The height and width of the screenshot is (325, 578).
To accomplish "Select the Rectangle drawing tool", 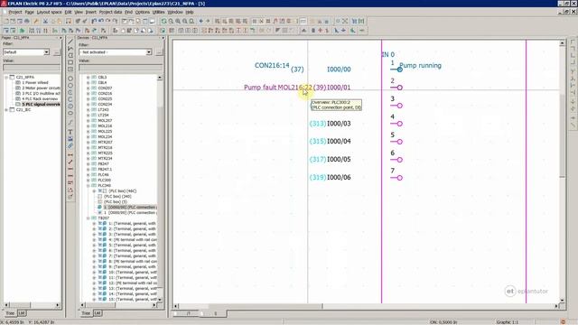I will pyautogui.click(x=70, y=62).
